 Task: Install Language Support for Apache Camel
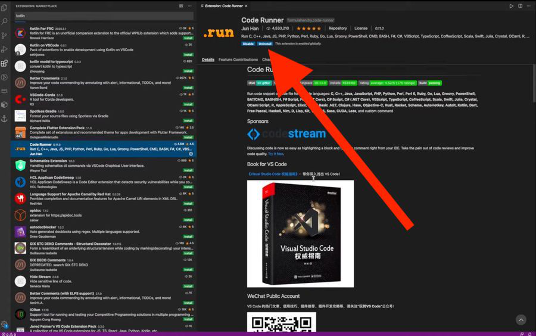[x=188, y=203]
